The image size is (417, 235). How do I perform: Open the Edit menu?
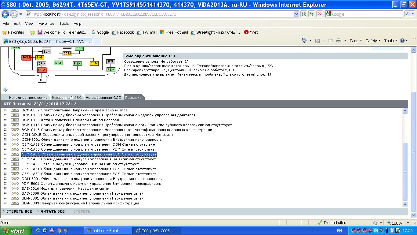(x=17, y=23)
